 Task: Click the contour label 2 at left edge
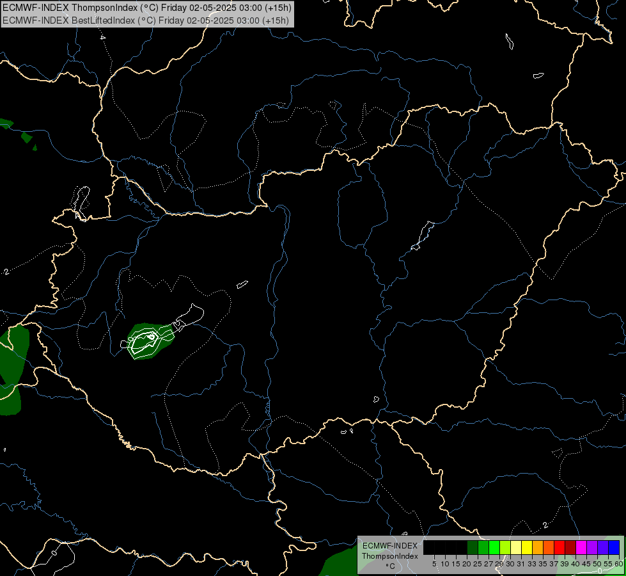[x=6, y=272]
